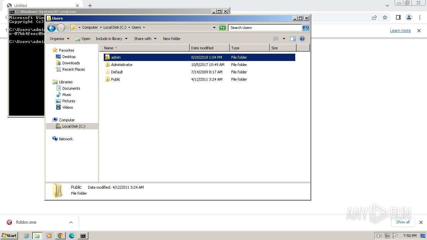Click the Computer breadcrumb in the address bar
The image size is (427, 240).
click(90, 28)
